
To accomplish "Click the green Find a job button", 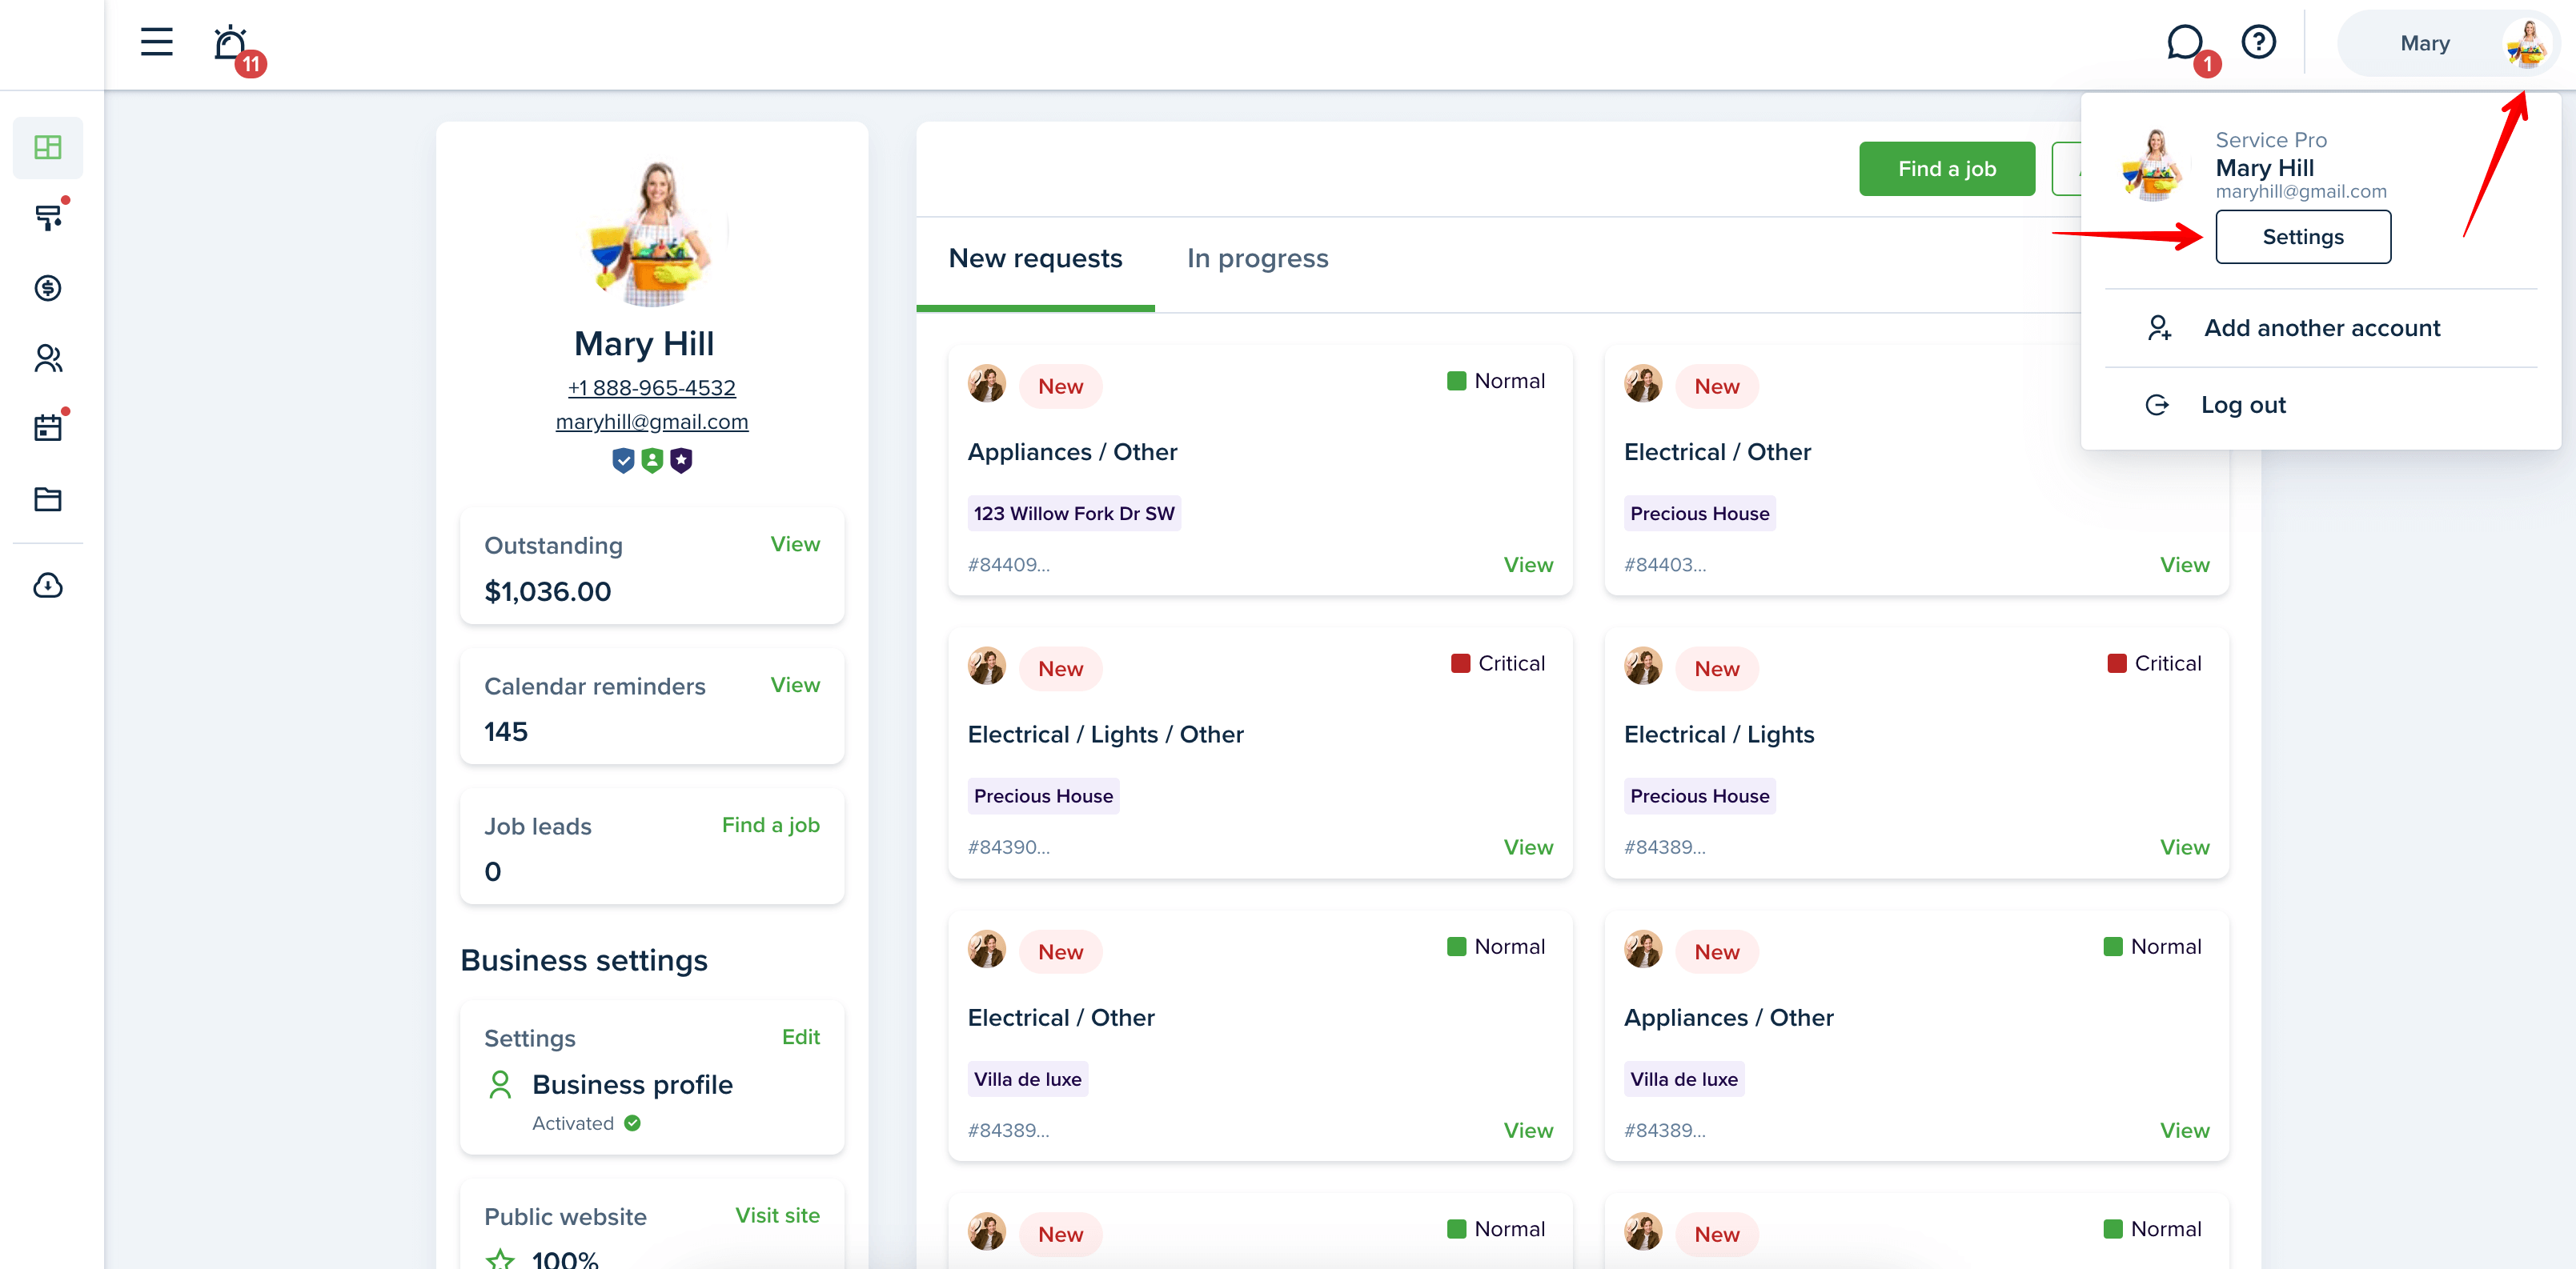I will point(1946,169).
